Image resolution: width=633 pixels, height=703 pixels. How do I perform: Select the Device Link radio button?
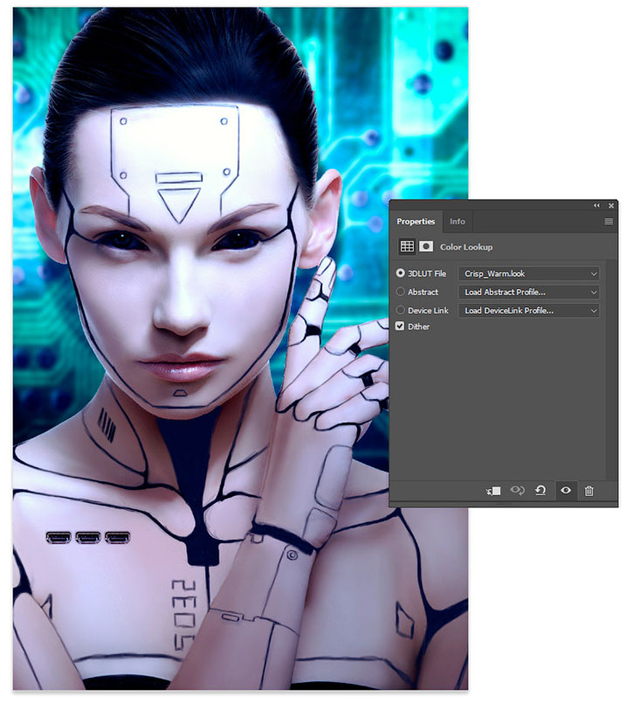[401, 310]
